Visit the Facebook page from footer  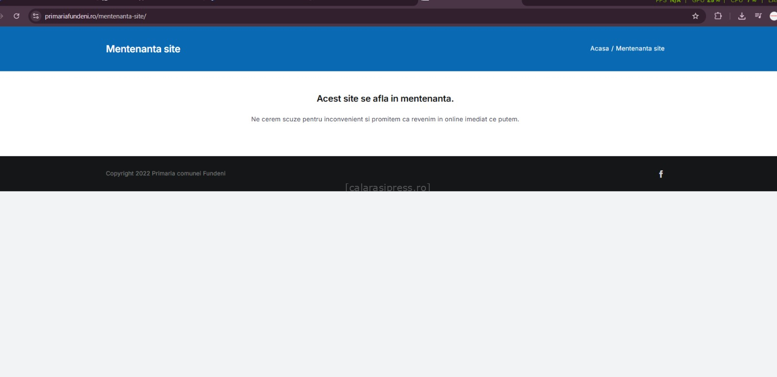coord(660,174)
